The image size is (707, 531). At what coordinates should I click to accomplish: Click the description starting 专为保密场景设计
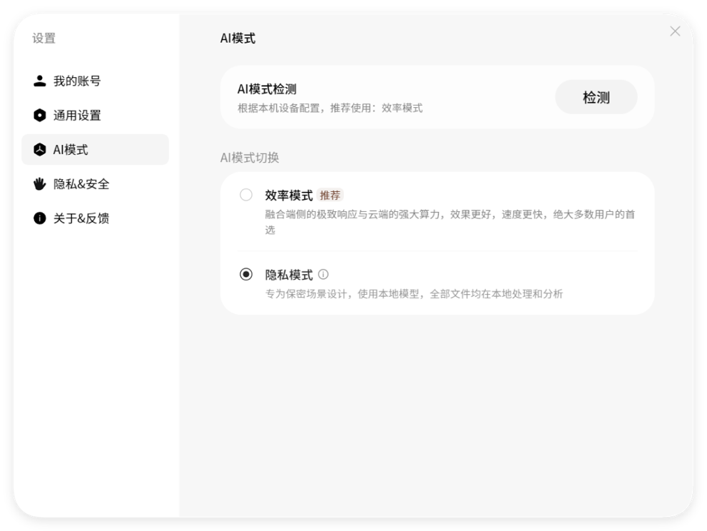[414, 294]
